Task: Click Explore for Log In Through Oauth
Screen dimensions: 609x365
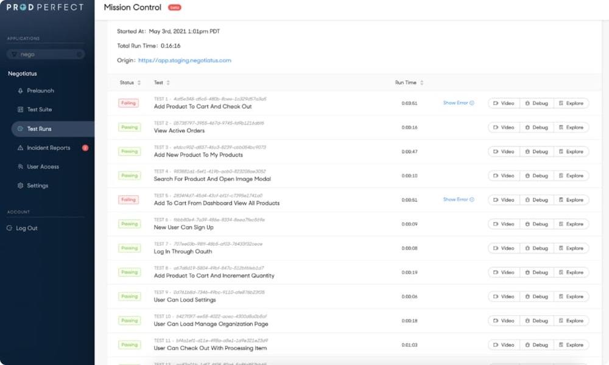Action: coord(571,248)
